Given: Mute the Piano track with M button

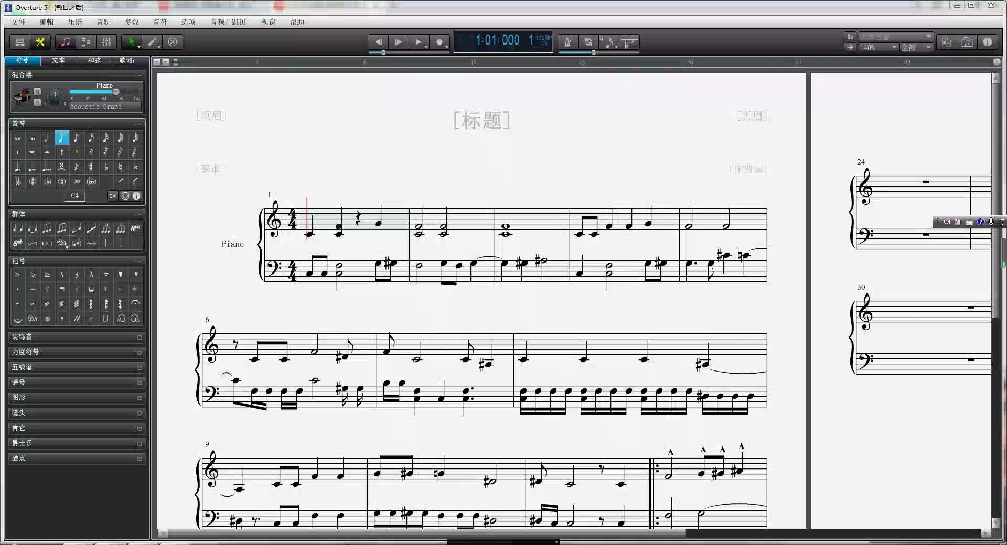Looking at the screenshot, I should (37, 92).
